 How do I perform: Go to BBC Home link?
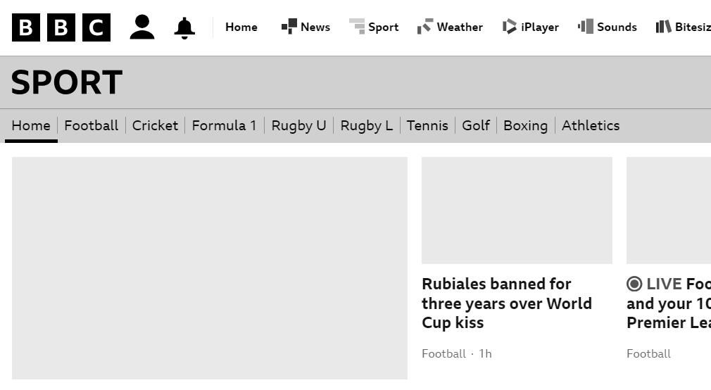[x=241, y=27]
